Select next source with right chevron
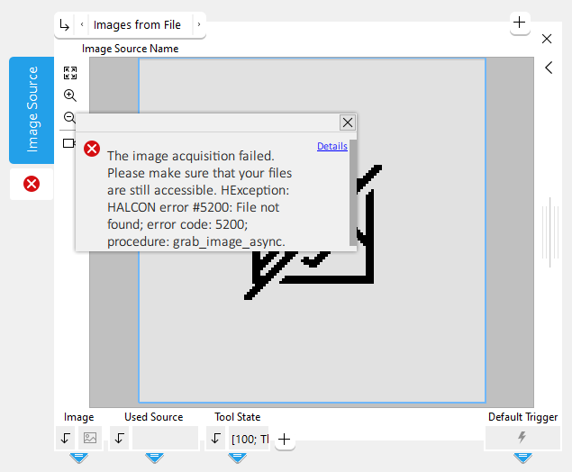This screenshot has width=572, height=472. 199,25
